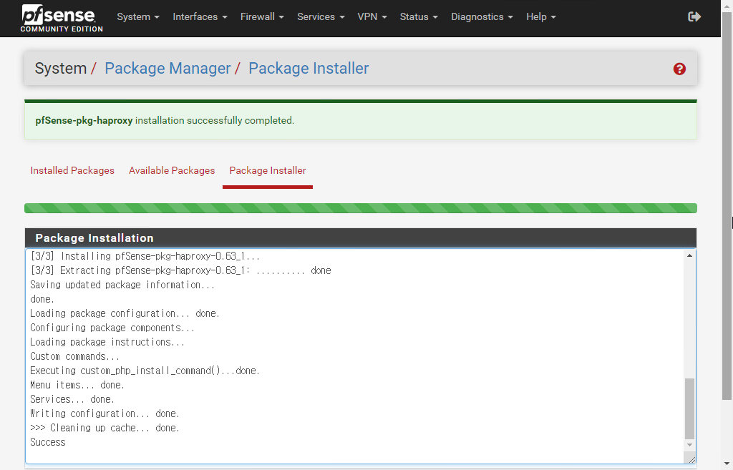
Task: Follow the Package Installer breadcrumb link
Action: [309, 68]
